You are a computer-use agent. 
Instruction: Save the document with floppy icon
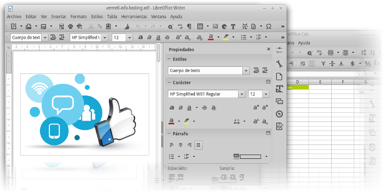coord(44,26)
